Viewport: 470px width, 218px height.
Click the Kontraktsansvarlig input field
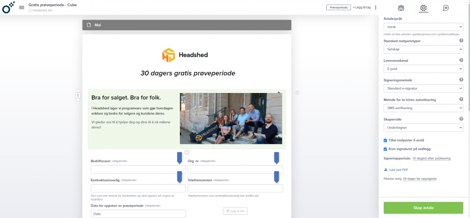pos(138,188)
